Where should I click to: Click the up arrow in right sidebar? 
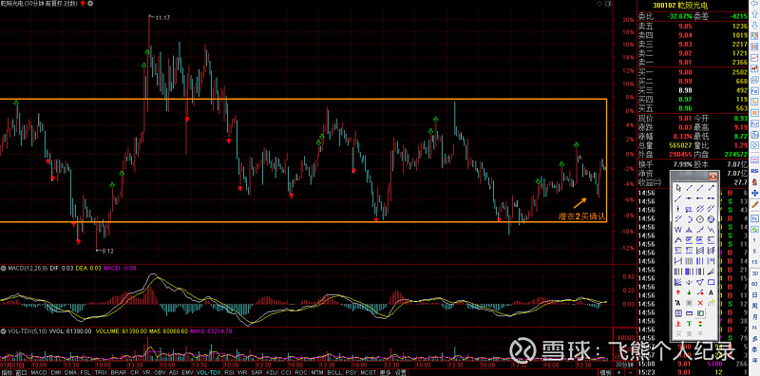(754, 14)
